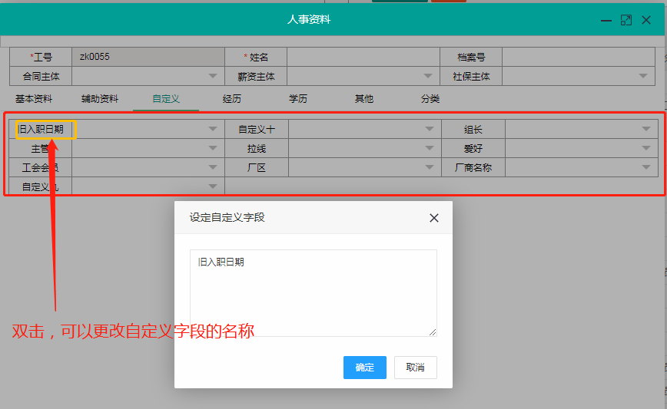Viewport: 667px width, 409px height.
Task: Expand the 薪资主体 dropdown
Action: [428, 76]
